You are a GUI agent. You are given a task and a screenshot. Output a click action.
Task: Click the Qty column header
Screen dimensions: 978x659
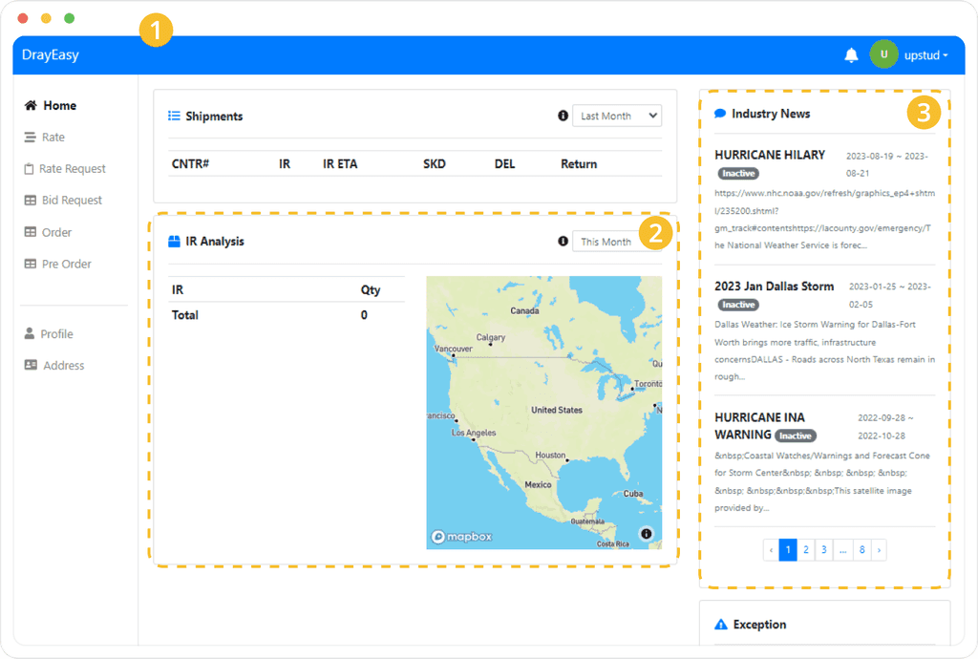(x=371, y=290)
